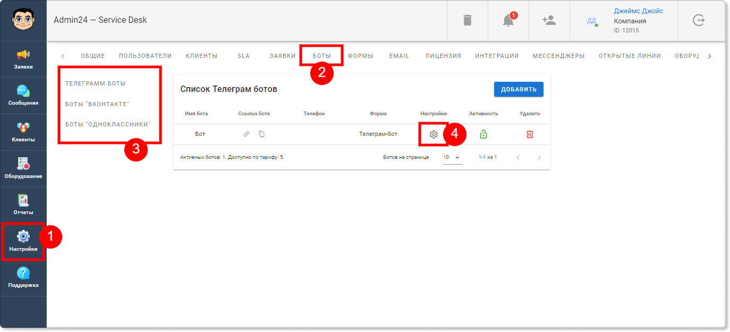Go to Клиенты in the sidebar
The image size is (730, 332).
(23, 132)
